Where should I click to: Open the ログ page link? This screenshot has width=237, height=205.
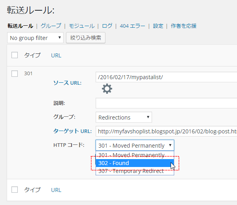[x=107, y=26]
